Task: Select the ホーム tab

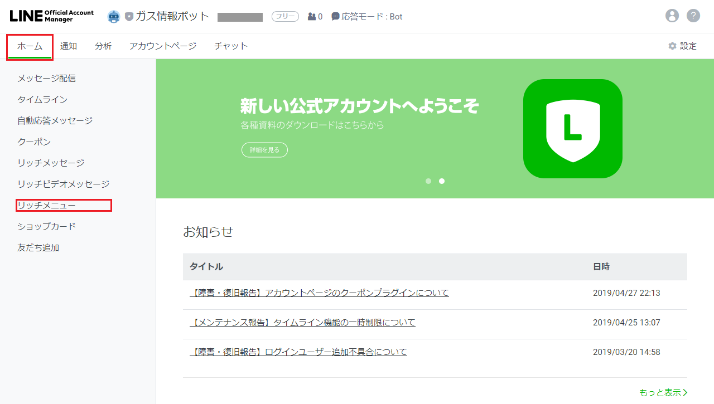Action: (x=30, y=46)
